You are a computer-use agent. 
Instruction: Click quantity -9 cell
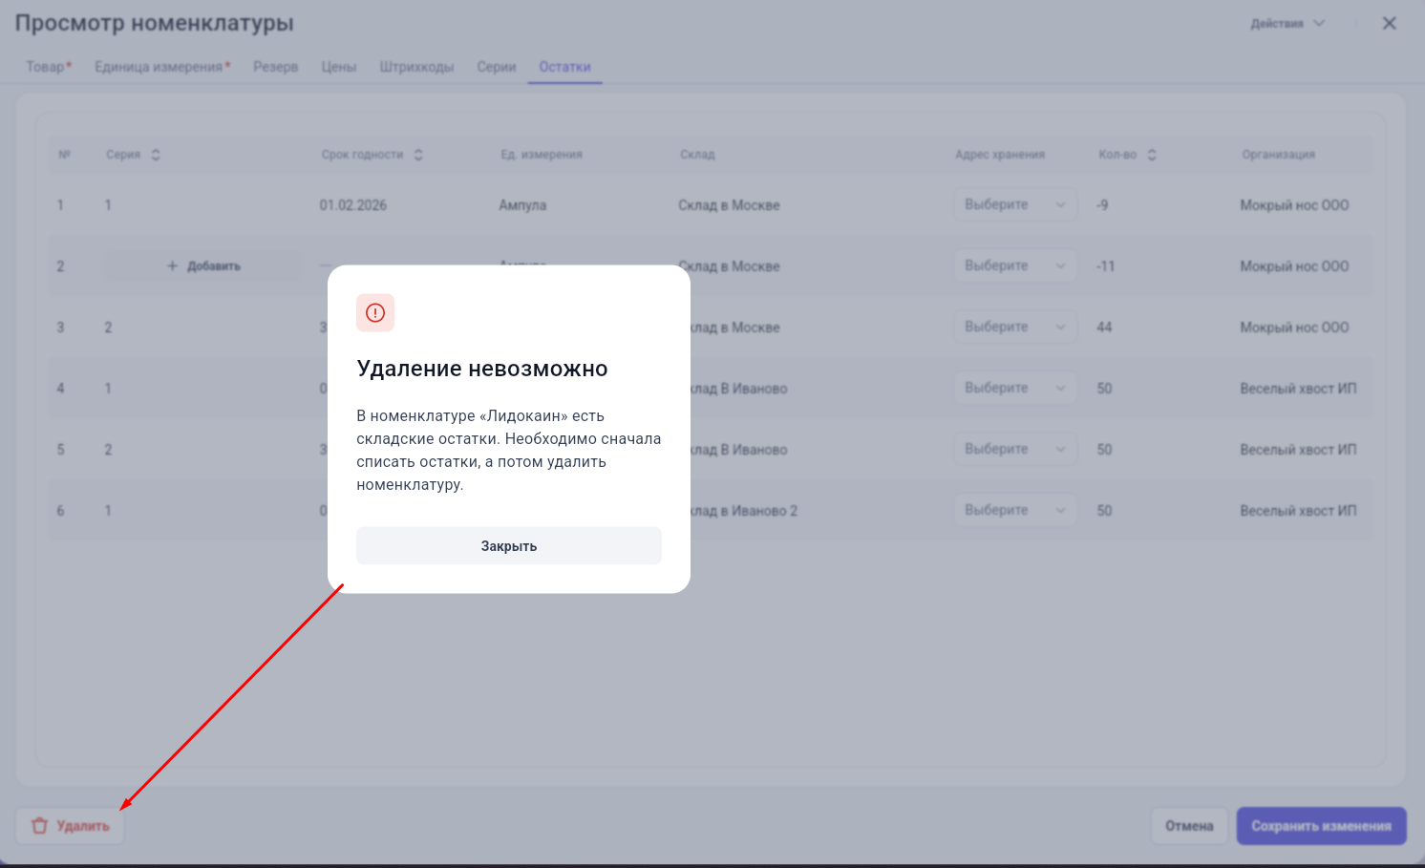point(1102,205)
